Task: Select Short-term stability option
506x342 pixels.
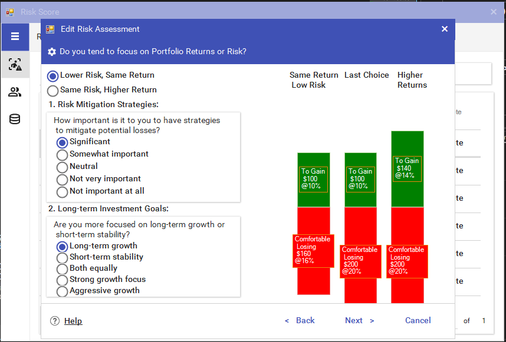Action: coord(100,257)
